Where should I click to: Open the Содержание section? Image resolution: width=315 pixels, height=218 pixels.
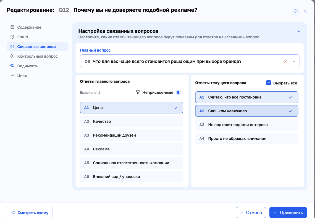(x=37, y=27)
